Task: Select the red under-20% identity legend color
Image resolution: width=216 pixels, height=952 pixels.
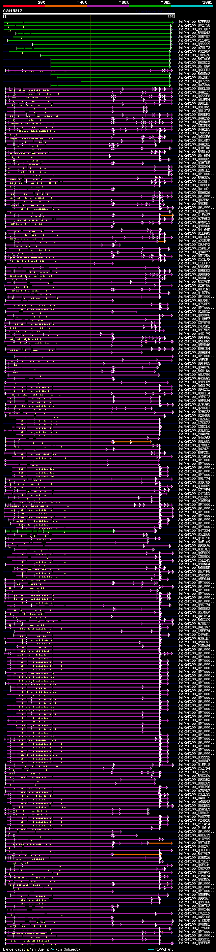Action: [24, 6]
